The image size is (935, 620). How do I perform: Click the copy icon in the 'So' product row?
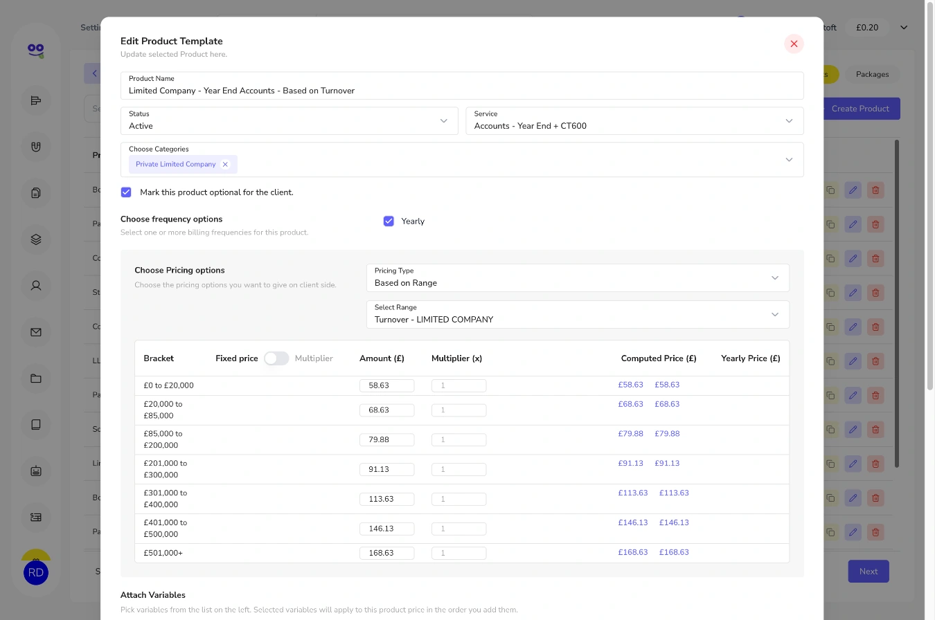tap(830, 430)
